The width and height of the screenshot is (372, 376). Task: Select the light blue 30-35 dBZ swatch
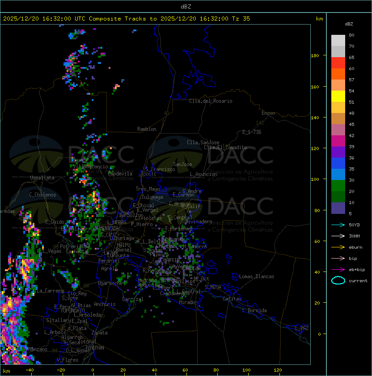pos(338,175)
